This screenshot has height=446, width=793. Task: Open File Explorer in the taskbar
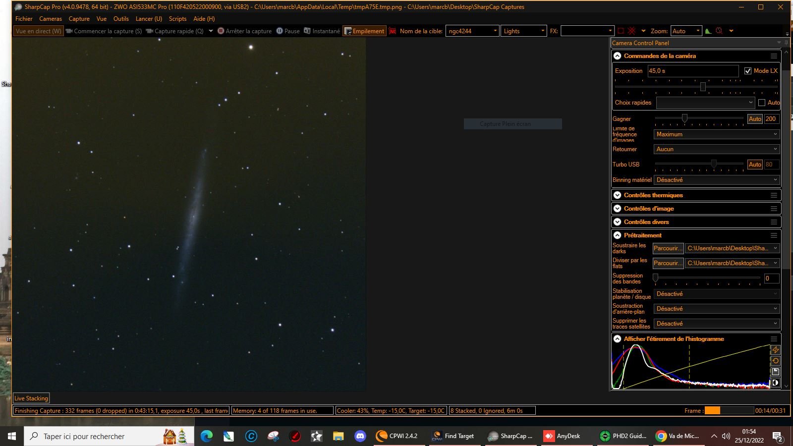(x=339, y=436)
